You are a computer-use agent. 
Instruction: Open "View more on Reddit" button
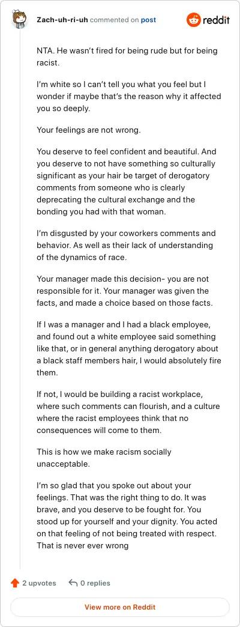120,607
